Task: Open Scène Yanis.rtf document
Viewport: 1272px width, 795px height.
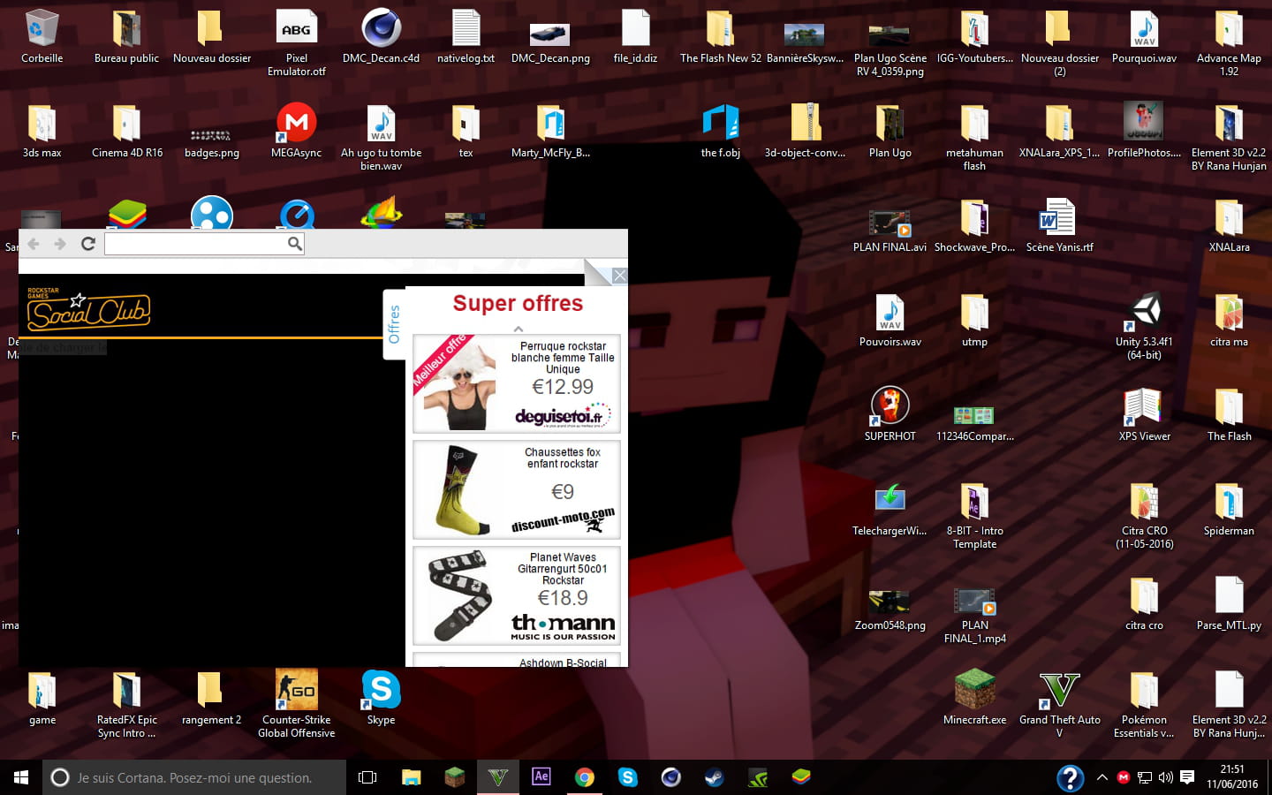Action: pos(1059,224)
